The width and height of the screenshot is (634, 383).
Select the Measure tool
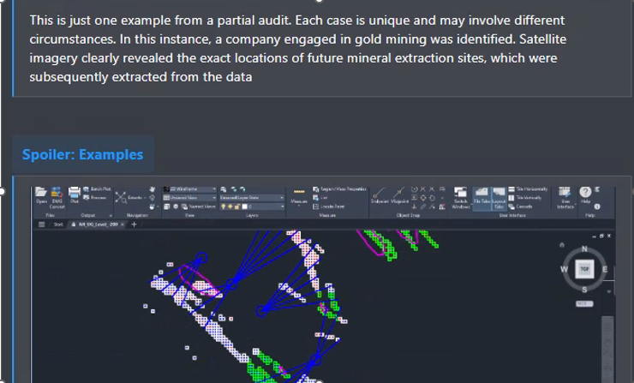(x=298, y=194)
